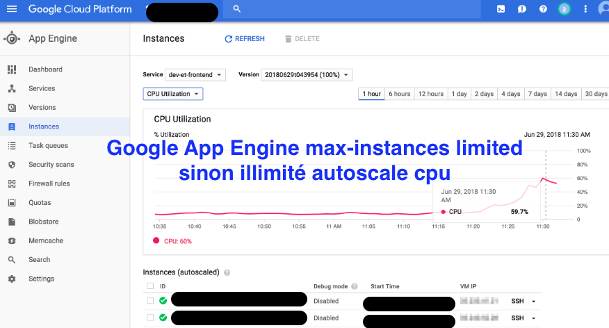Click the Memcache chip icon
Image resolution: width=609 pixels, height=328 pixels.
pos(12,240)
